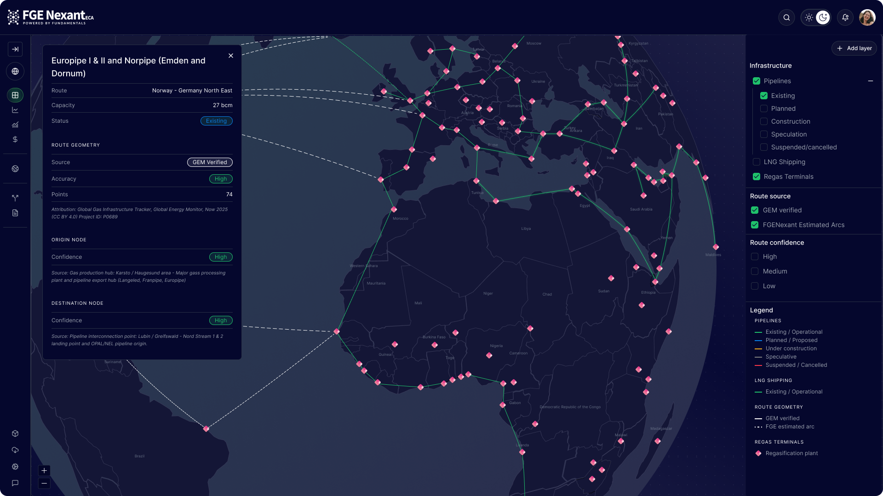This screenshot has width=883, height=496.
Task: Open the user profile avatar
Action: coord(867,17)
